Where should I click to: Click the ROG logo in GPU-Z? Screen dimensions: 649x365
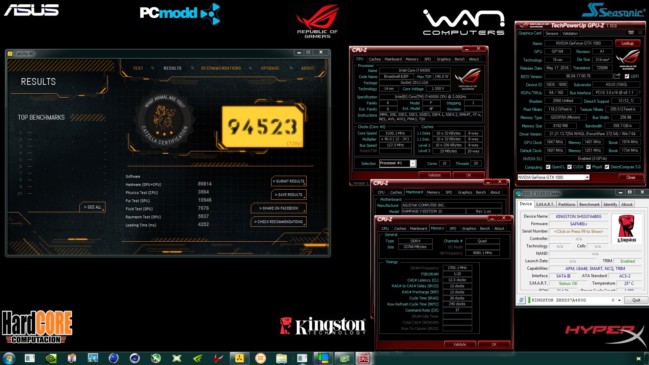click(x=628, y=59)
